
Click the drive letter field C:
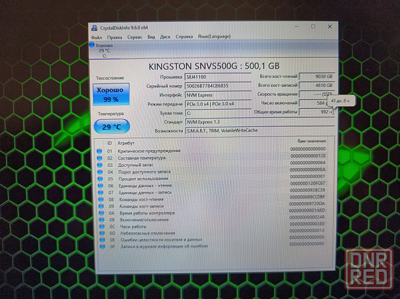tap(218, 113)
